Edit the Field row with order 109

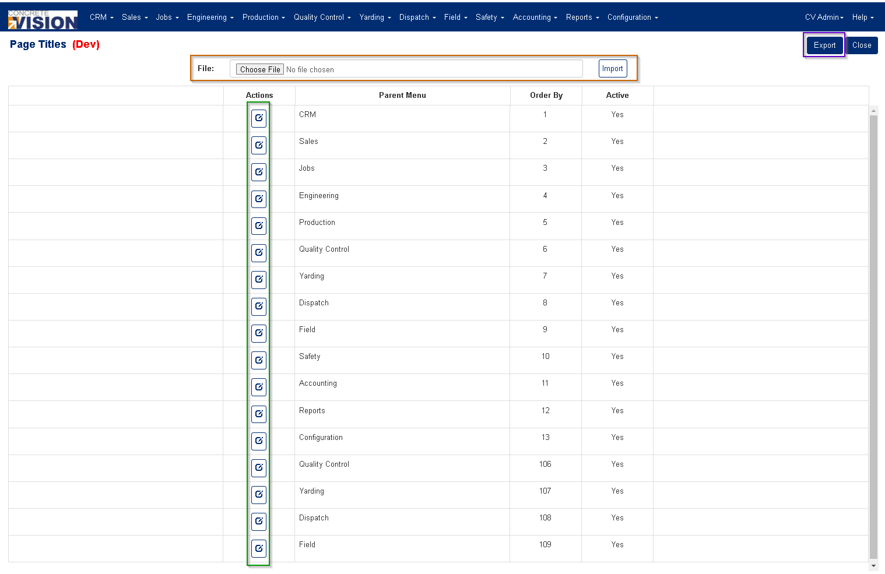pos(259,548)
